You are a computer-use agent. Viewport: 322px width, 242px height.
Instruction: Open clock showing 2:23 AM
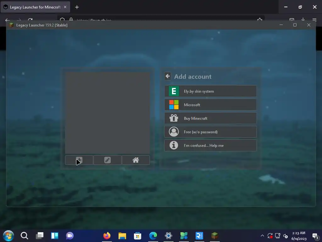coord(299,233)
